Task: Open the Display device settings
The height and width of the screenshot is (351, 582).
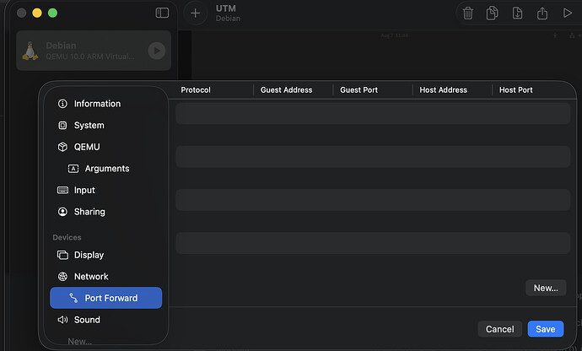Action: 105,255
